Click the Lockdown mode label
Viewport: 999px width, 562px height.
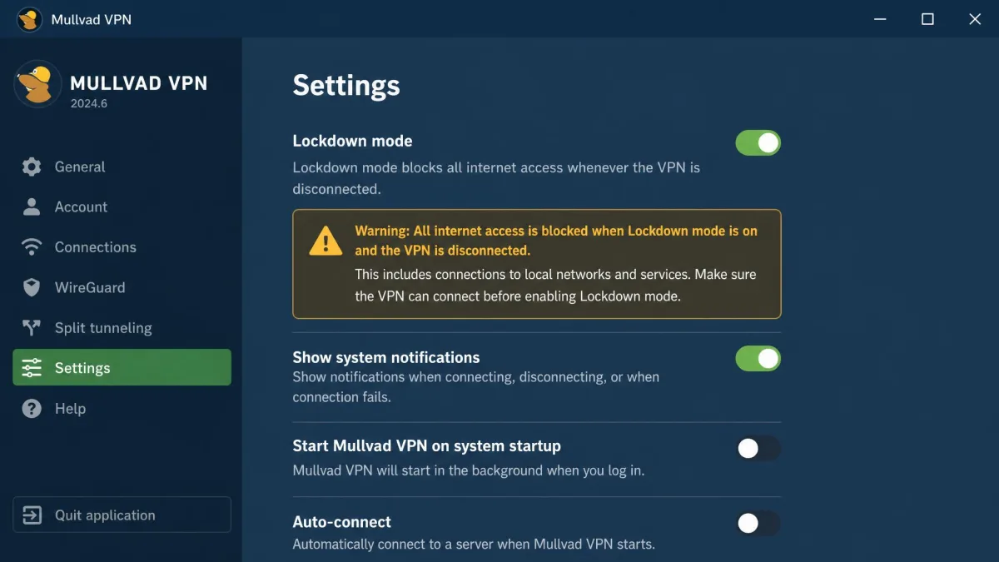coord(352,141)
